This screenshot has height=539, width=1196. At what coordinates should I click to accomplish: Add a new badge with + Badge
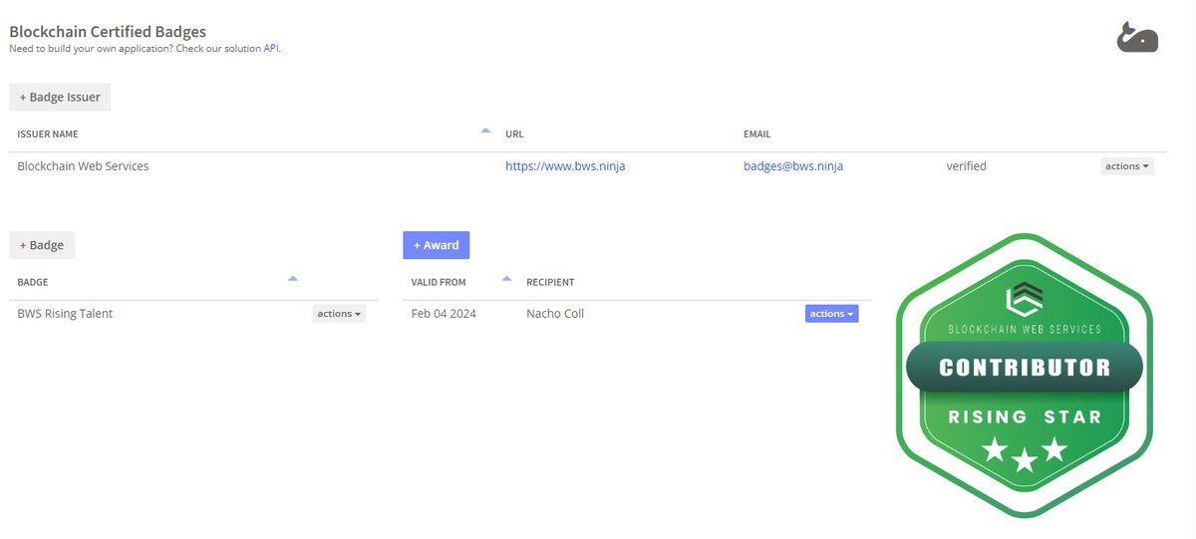pos(42,245)
